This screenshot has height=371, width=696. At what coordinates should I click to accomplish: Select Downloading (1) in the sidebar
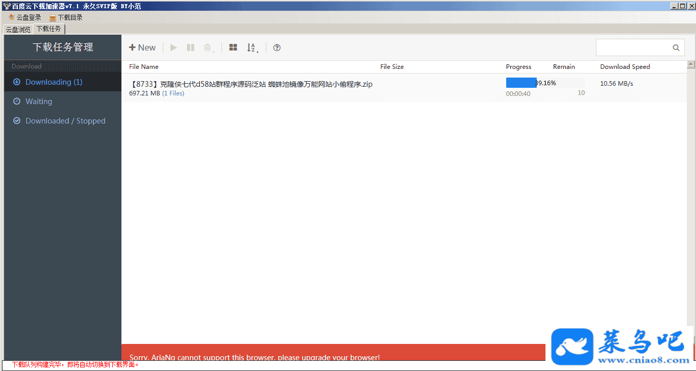coord(63,82)
